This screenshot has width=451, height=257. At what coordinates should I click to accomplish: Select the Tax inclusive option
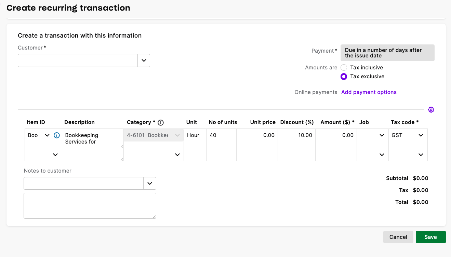(344, 68)
